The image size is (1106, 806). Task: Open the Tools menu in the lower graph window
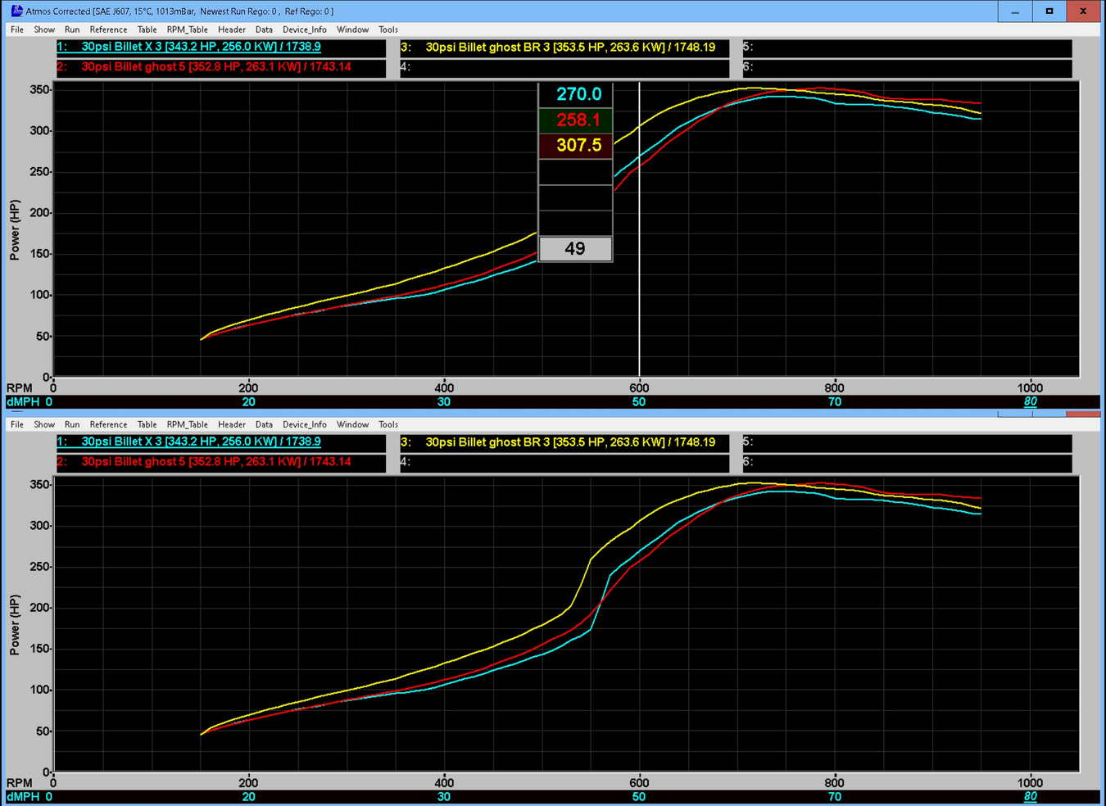tap(388, 424)
